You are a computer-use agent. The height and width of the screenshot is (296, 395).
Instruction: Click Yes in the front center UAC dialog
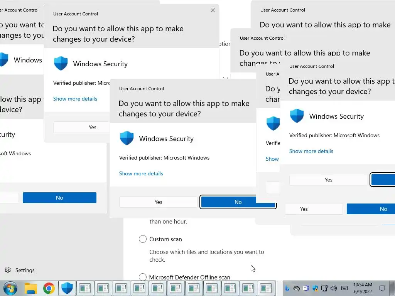(x=158, y=202)
